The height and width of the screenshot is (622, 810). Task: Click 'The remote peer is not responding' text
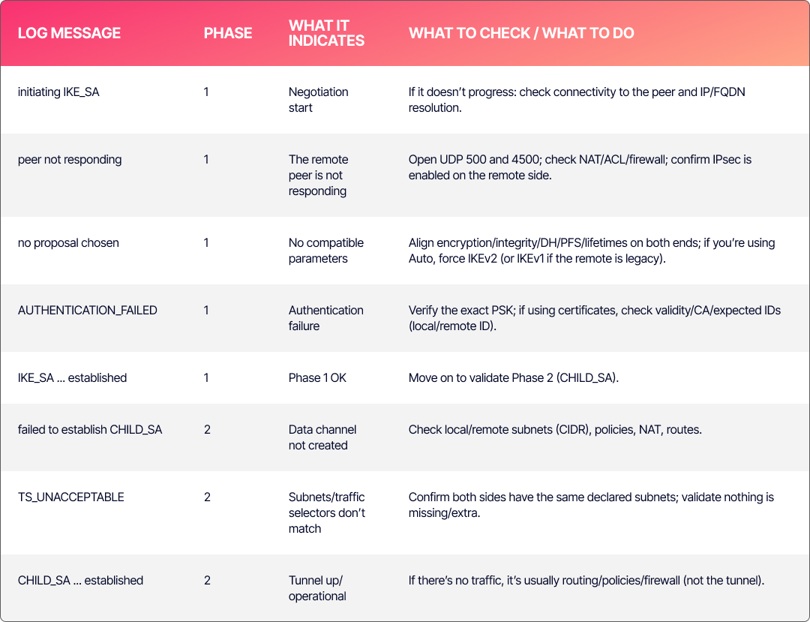point(318,176)
